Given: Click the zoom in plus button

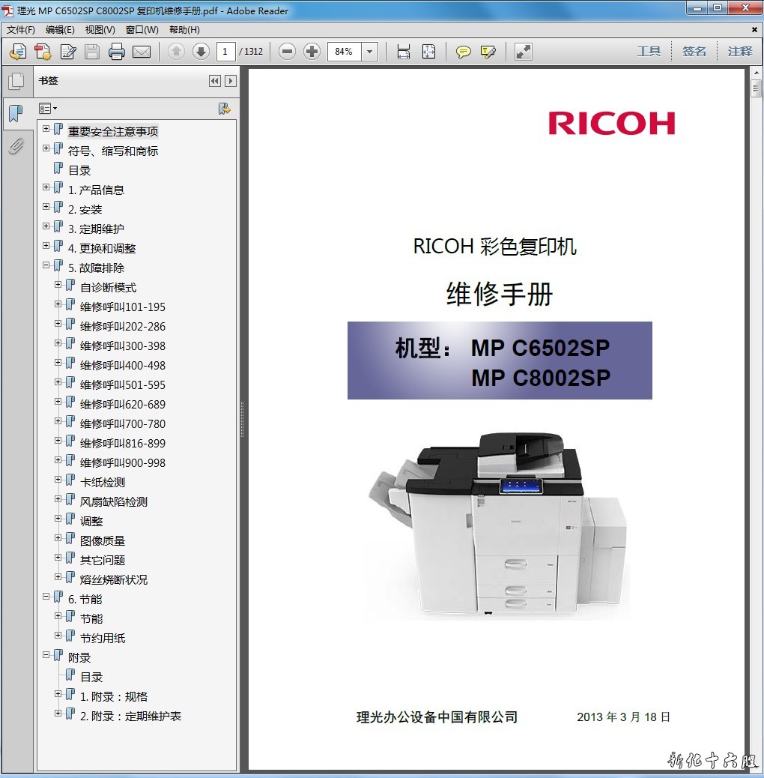Looking at the screenshot, I should pos(312,52).
